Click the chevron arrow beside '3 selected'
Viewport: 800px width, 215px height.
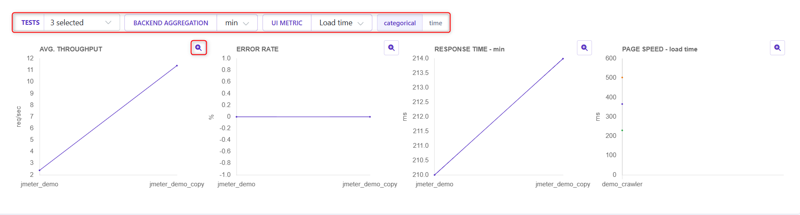click(x=109, y=23)
